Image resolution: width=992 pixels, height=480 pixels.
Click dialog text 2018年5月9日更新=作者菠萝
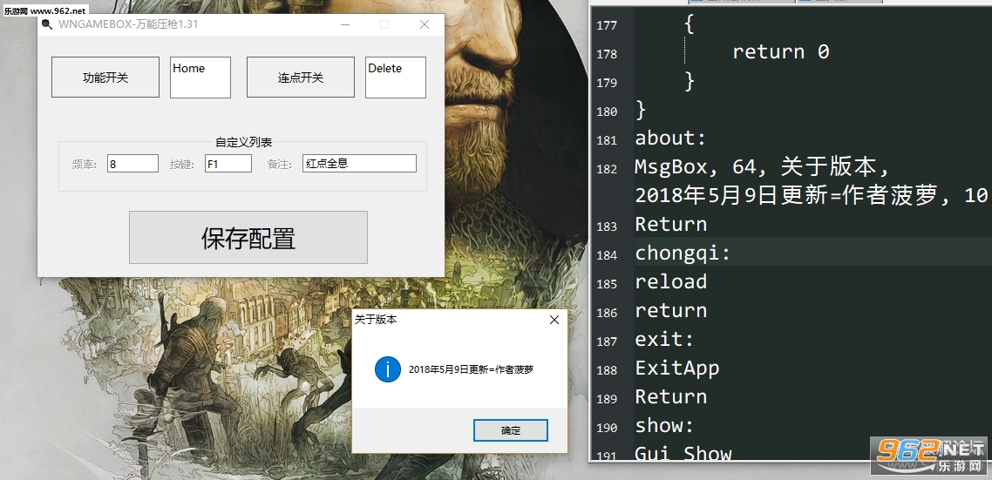tap(471, 369)
